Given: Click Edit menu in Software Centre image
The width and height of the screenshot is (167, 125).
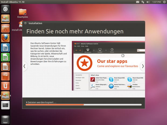Looking at the screenshot, I should tap(78, 46).
